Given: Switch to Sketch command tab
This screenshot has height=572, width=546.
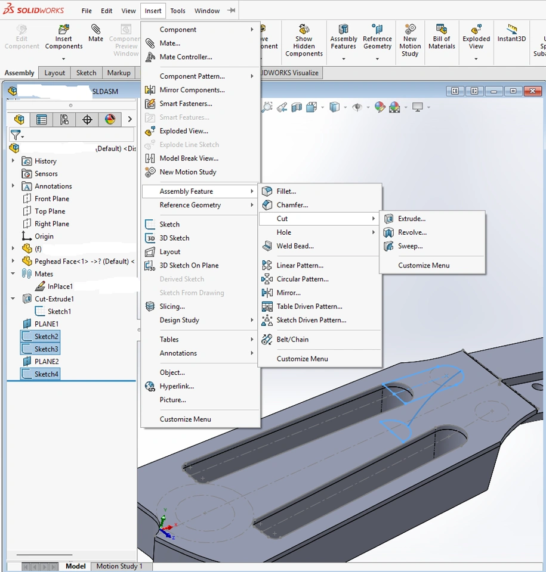Looking at the screenshot, I should 87,73.
